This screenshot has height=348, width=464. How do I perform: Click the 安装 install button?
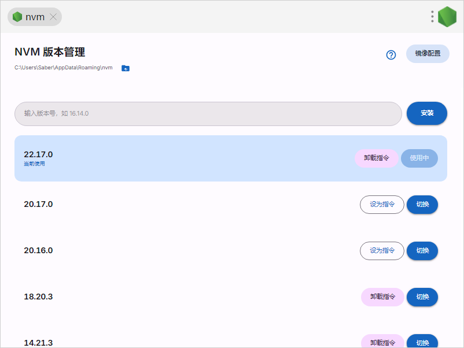pos(427,113)
